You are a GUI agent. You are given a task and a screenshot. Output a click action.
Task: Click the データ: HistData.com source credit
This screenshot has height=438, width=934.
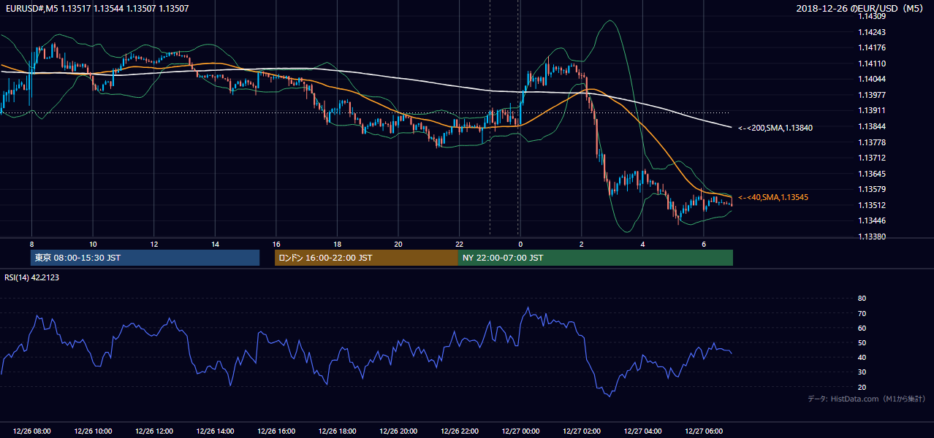coord(867,399)
